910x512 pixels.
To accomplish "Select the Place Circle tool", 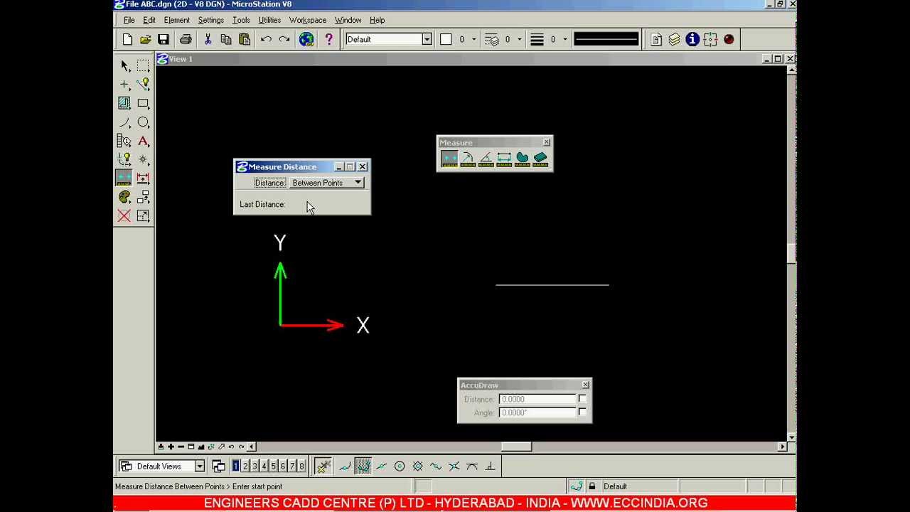I will tap(143, 122).
